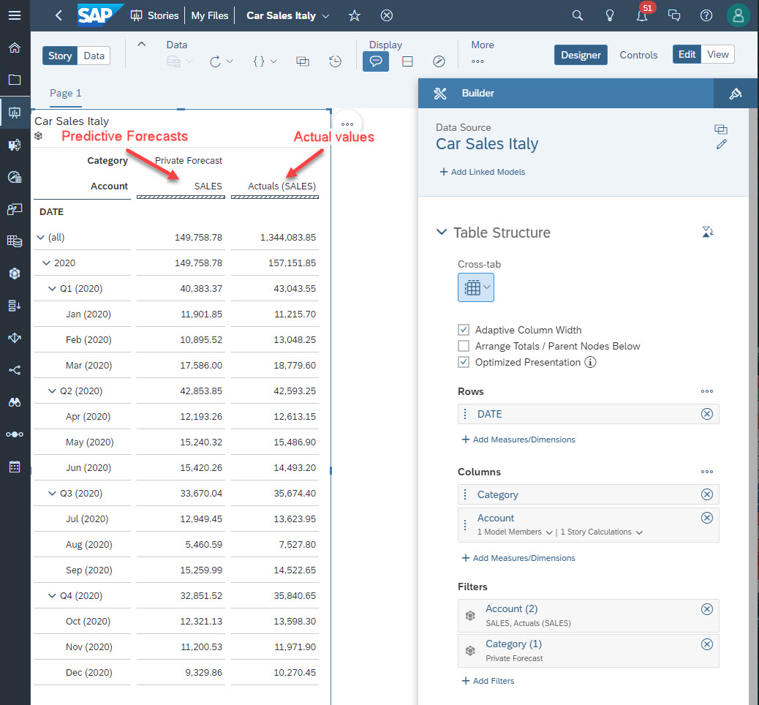Collapse the toolbar with up chevron
Image resolution: width=759 pixels, height=705 pixels.
coord(141,44)
